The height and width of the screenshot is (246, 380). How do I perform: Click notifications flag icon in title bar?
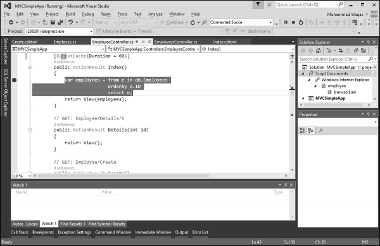tap(258, 4)
